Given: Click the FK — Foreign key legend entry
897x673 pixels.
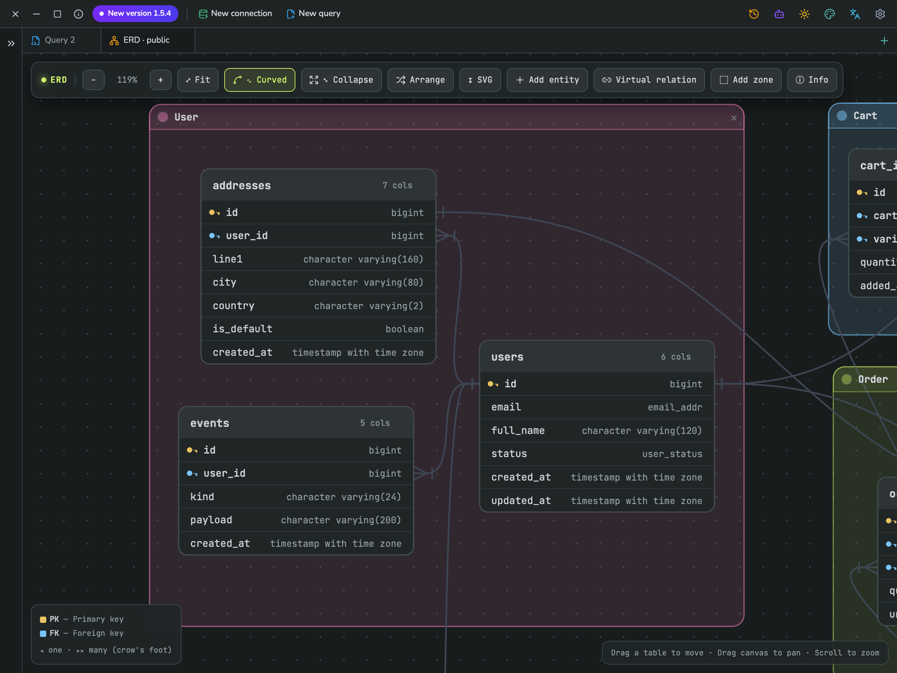Looking at the screenshot, I should (x=82, y=633).
